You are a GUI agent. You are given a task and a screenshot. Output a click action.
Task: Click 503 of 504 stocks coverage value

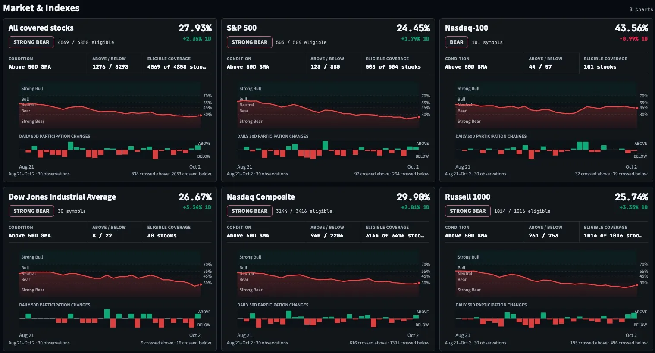pos(393,67)
